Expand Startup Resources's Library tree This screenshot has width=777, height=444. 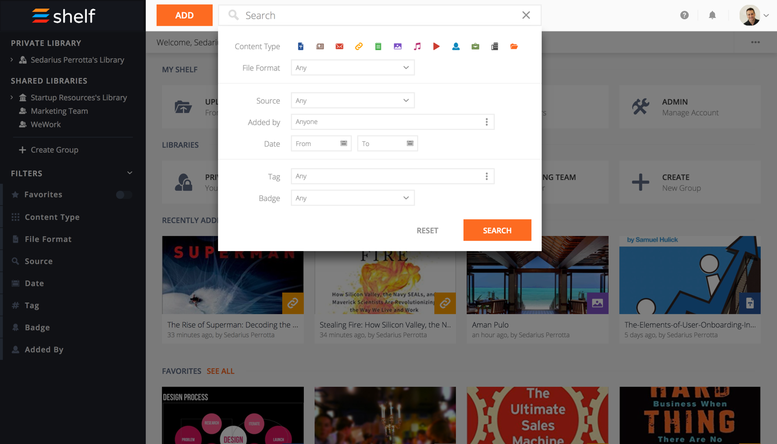click(x=12, y=98)
